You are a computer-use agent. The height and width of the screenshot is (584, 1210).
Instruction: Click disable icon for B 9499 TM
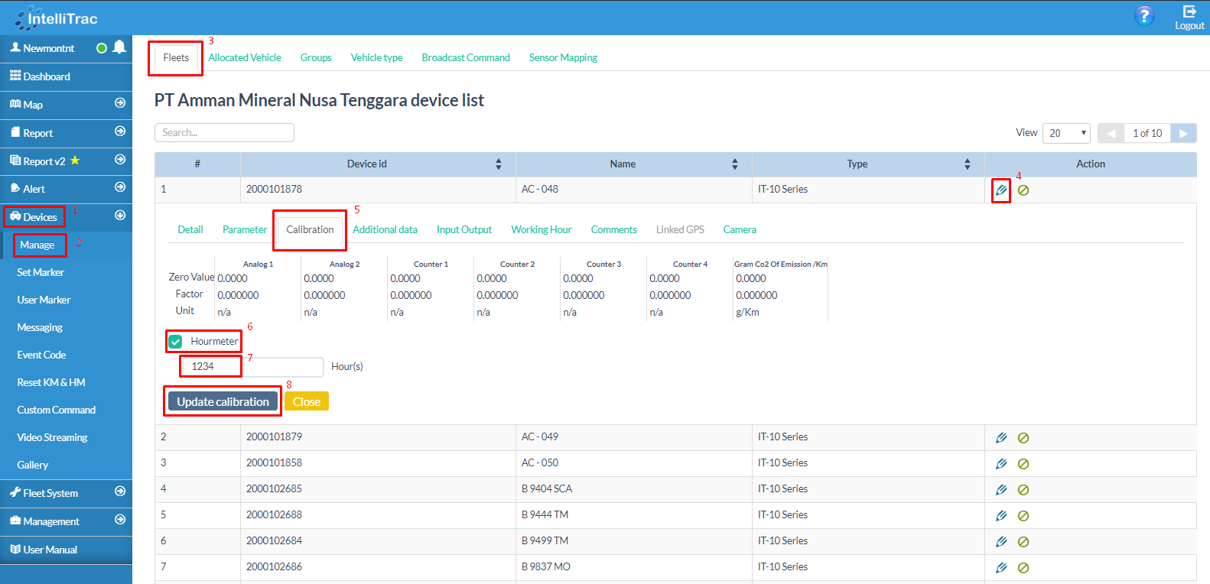[x=1023, y=542]
